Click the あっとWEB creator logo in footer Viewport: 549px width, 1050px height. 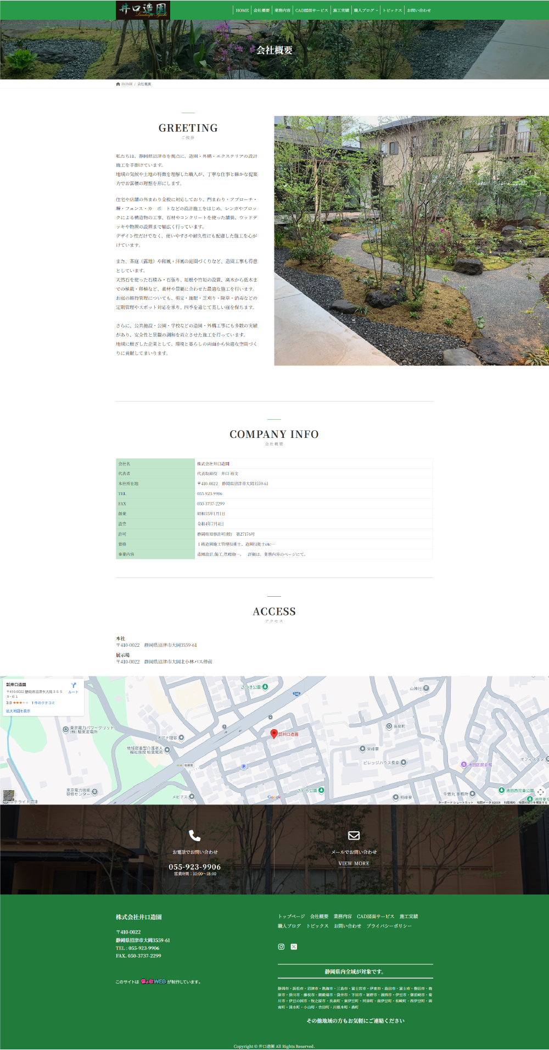153,981
